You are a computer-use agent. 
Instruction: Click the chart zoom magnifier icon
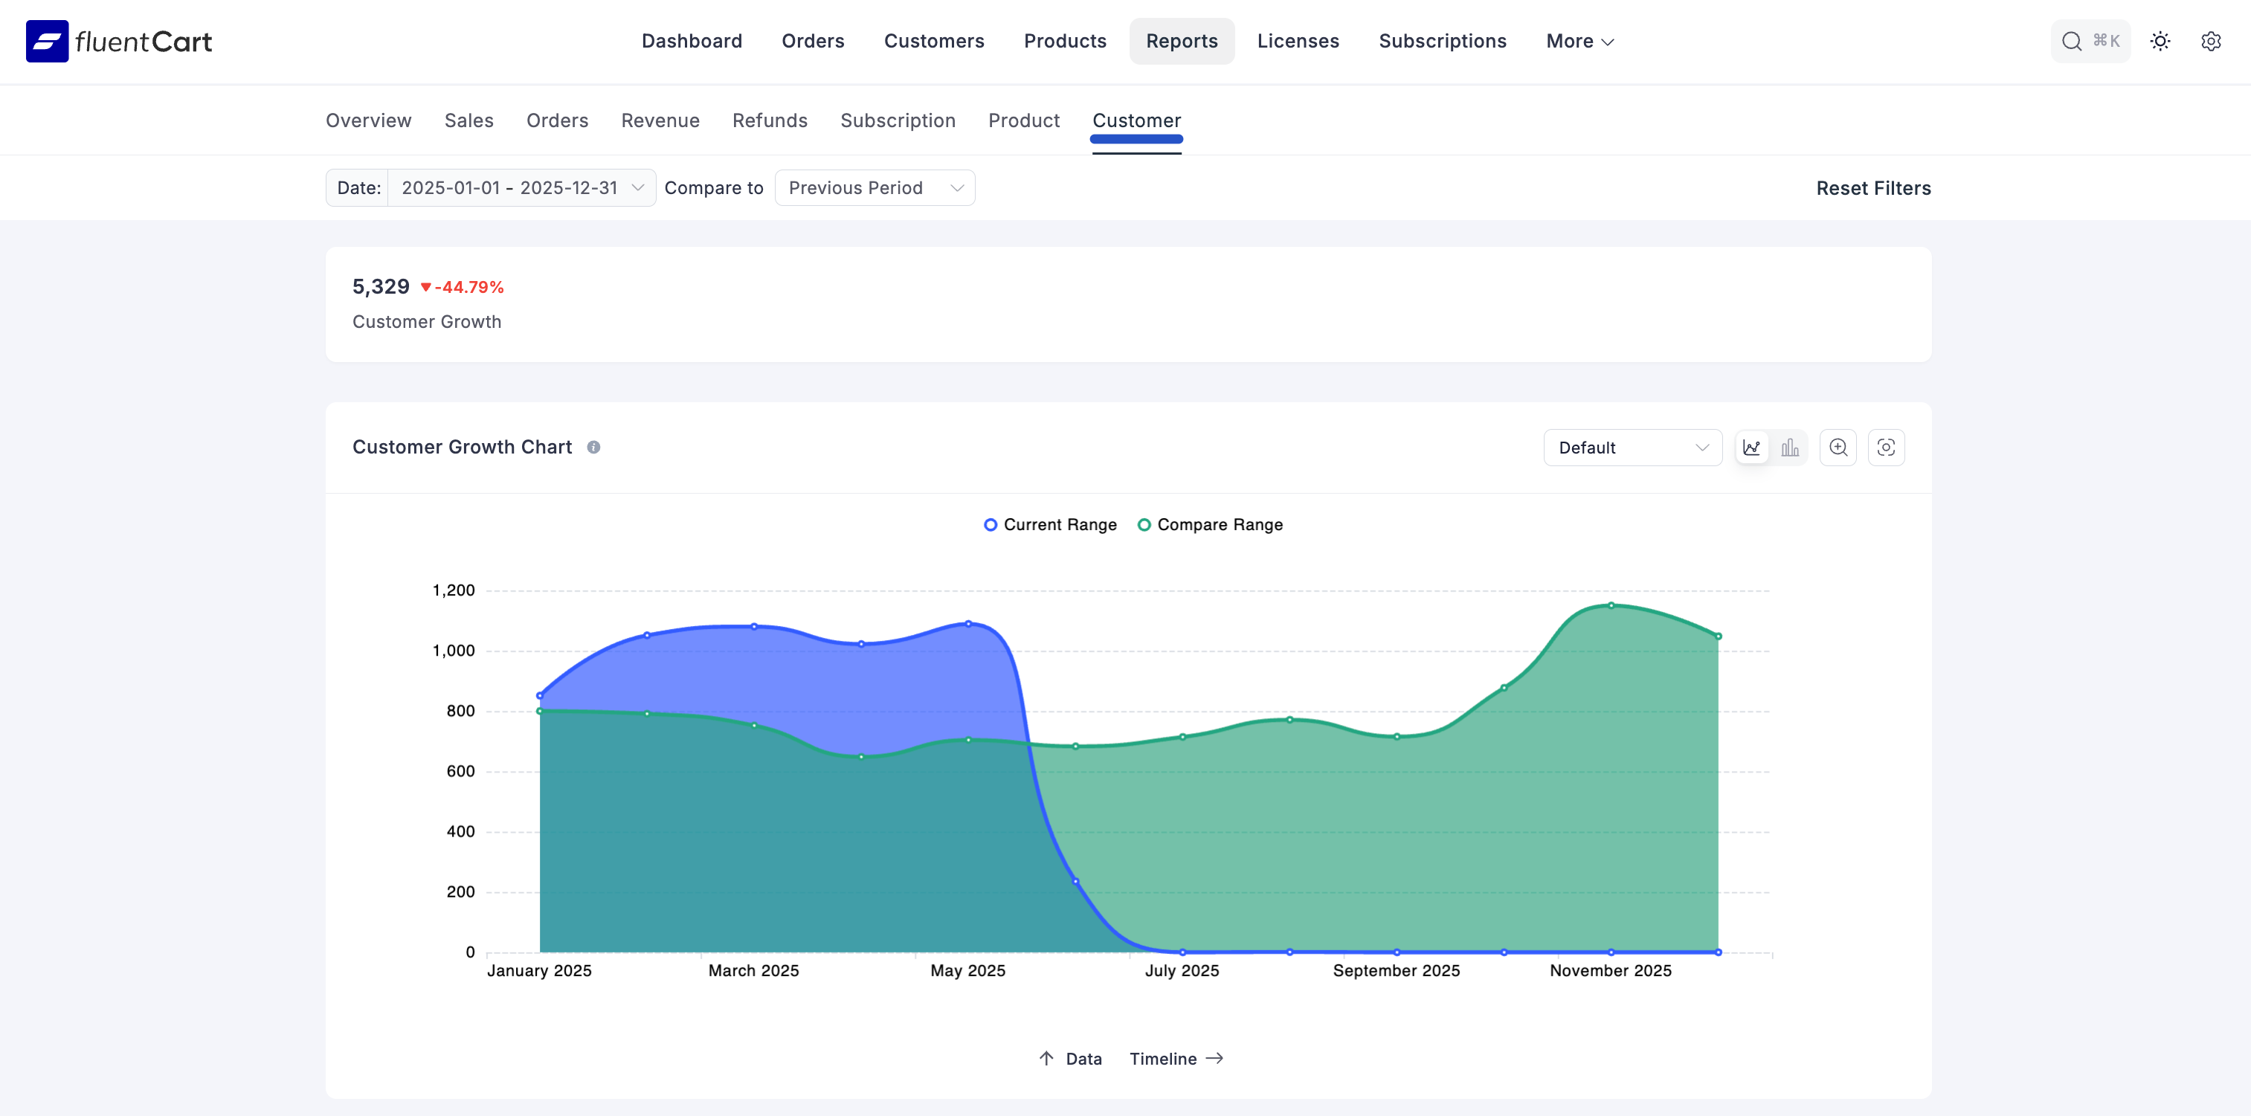[x=1838, y=448]
